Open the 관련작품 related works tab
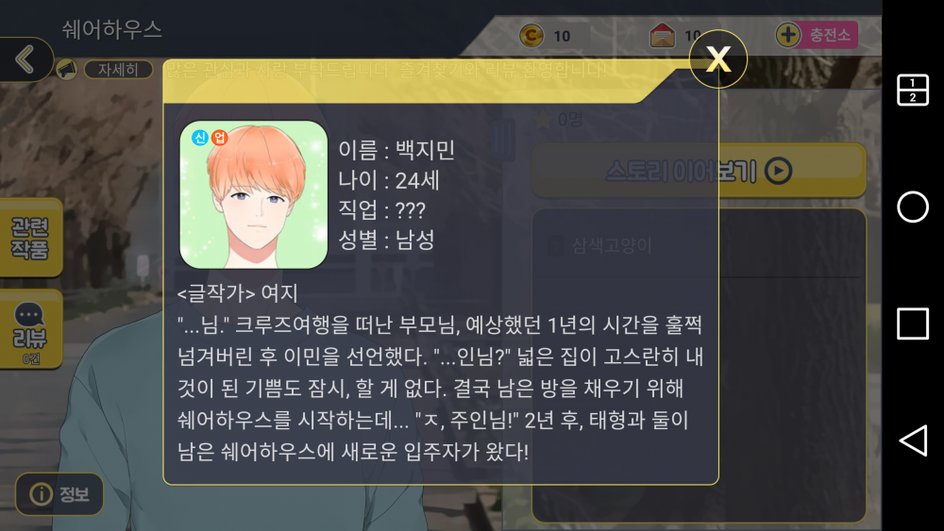944x531 pixels. 30,238
